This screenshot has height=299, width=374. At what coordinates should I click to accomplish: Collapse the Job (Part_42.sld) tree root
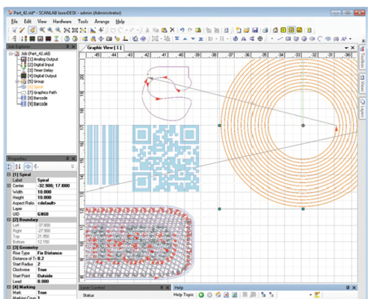click(x=10, y=54)
